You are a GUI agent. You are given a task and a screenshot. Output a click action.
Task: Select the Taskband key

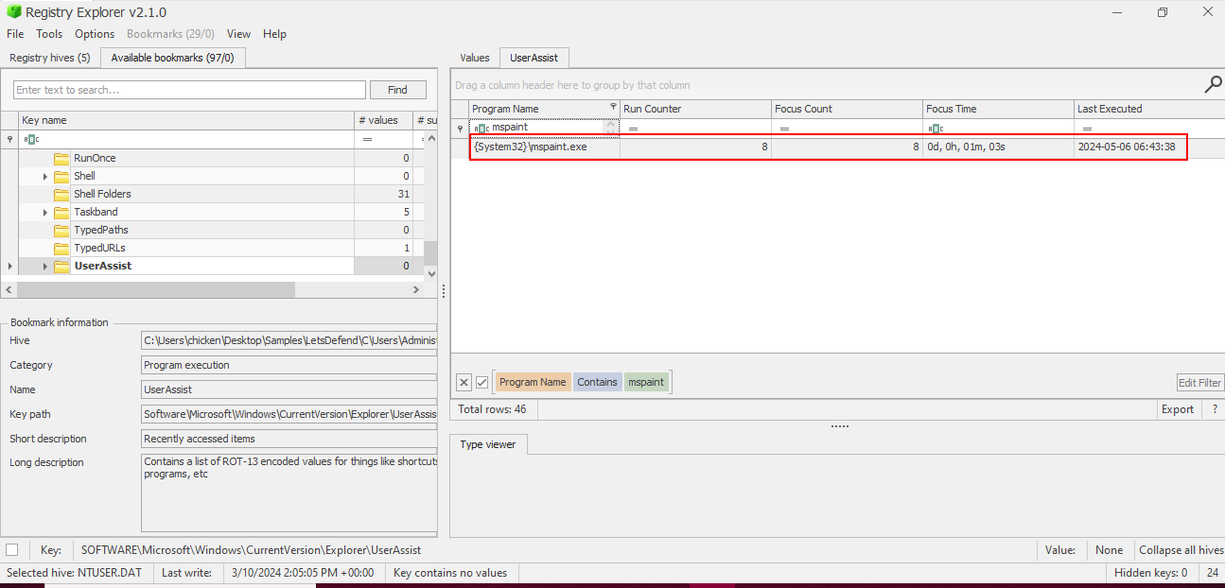point(96,212)
